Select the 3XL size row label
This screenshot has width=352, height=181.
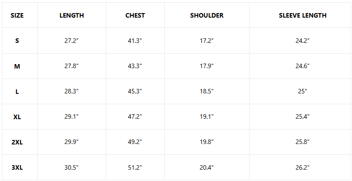17,167
